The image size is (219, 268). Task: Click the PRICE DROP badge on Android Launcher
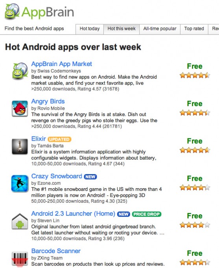click(x=147, y=214)
